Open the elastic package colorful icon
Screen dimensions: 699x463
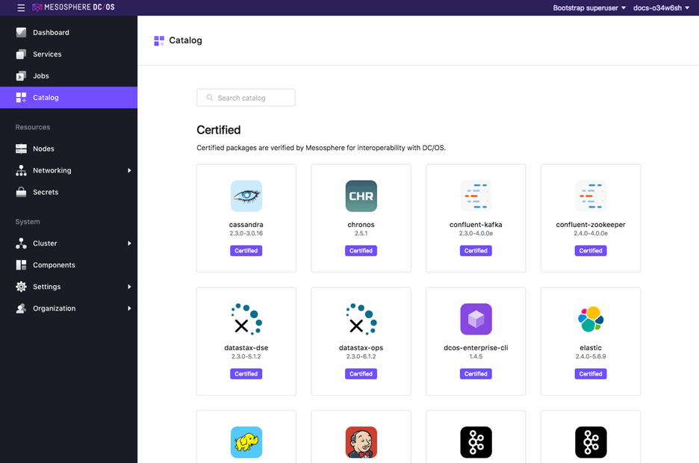[591, 319]
